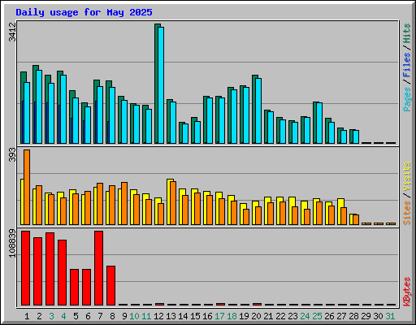Click the red KBytes bar for day 5
This screenshot has height=325, width=416.
(74, 287)
